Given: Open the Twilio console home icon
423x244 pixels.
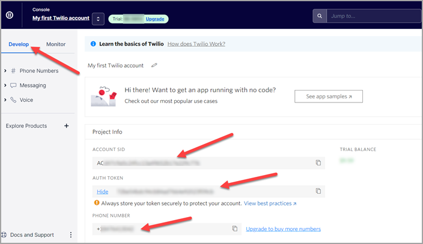Looking at the screenshot, I should pyautogui.click(x=10, y=15).
